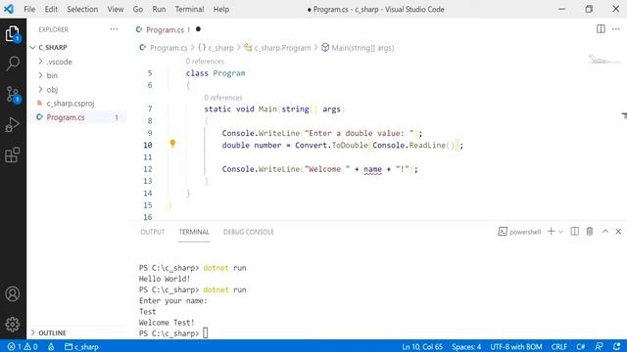Open the View menu
The image size is (627, 352).
click(116, 9)
